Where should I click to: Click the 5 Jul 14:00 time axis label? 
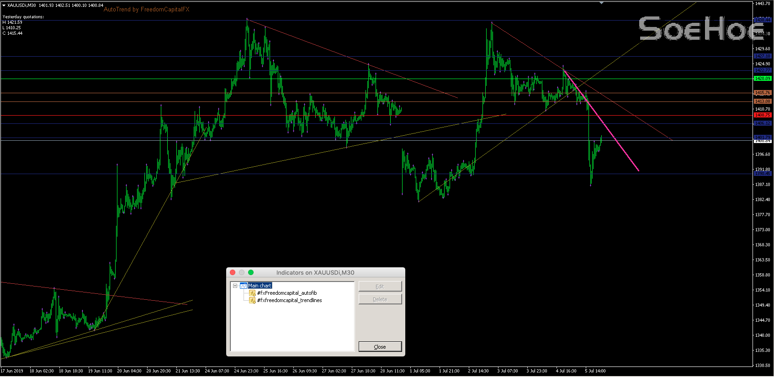click(x=595, y=371)
